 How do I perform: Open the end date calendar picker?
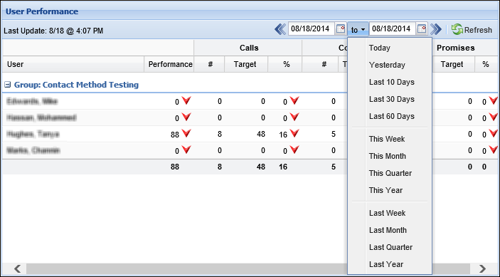[x=422, y=29]
